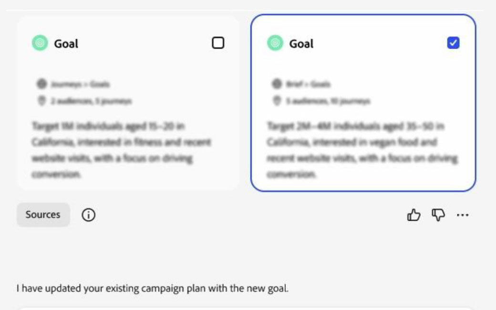Click the green target icon on the fitness Goal card

pos(40,43)
